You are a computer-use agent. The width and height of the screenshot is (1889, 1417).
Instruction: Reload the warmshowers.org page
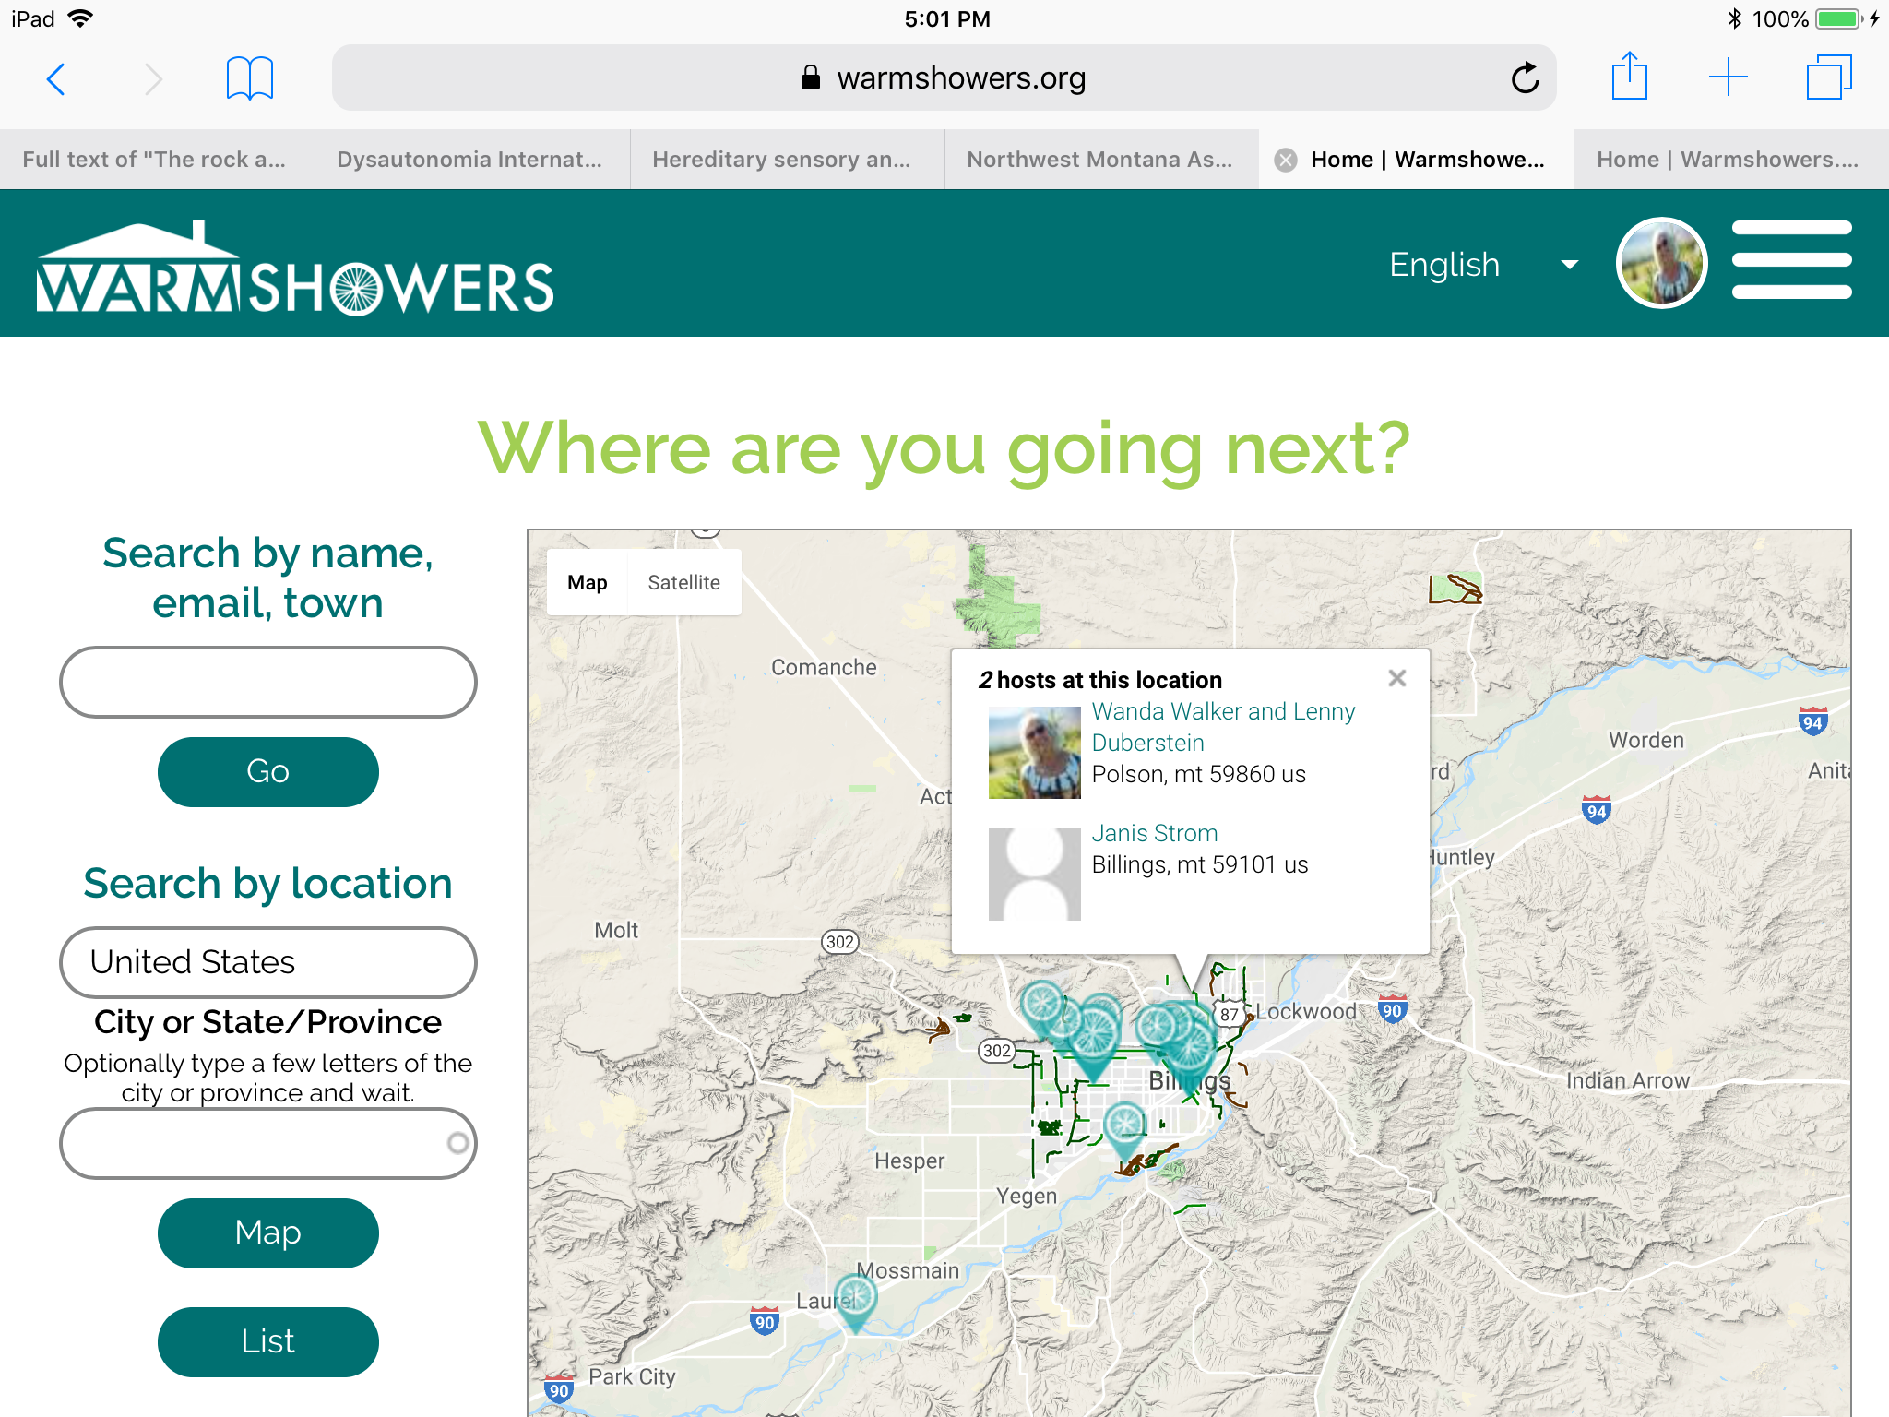pyautogui.click(x=1525, y=78)
